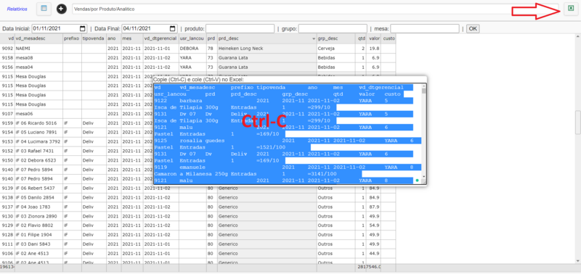Click the ano column header
Viewport: 581px width, 274px height.
[x=114, y=38]
